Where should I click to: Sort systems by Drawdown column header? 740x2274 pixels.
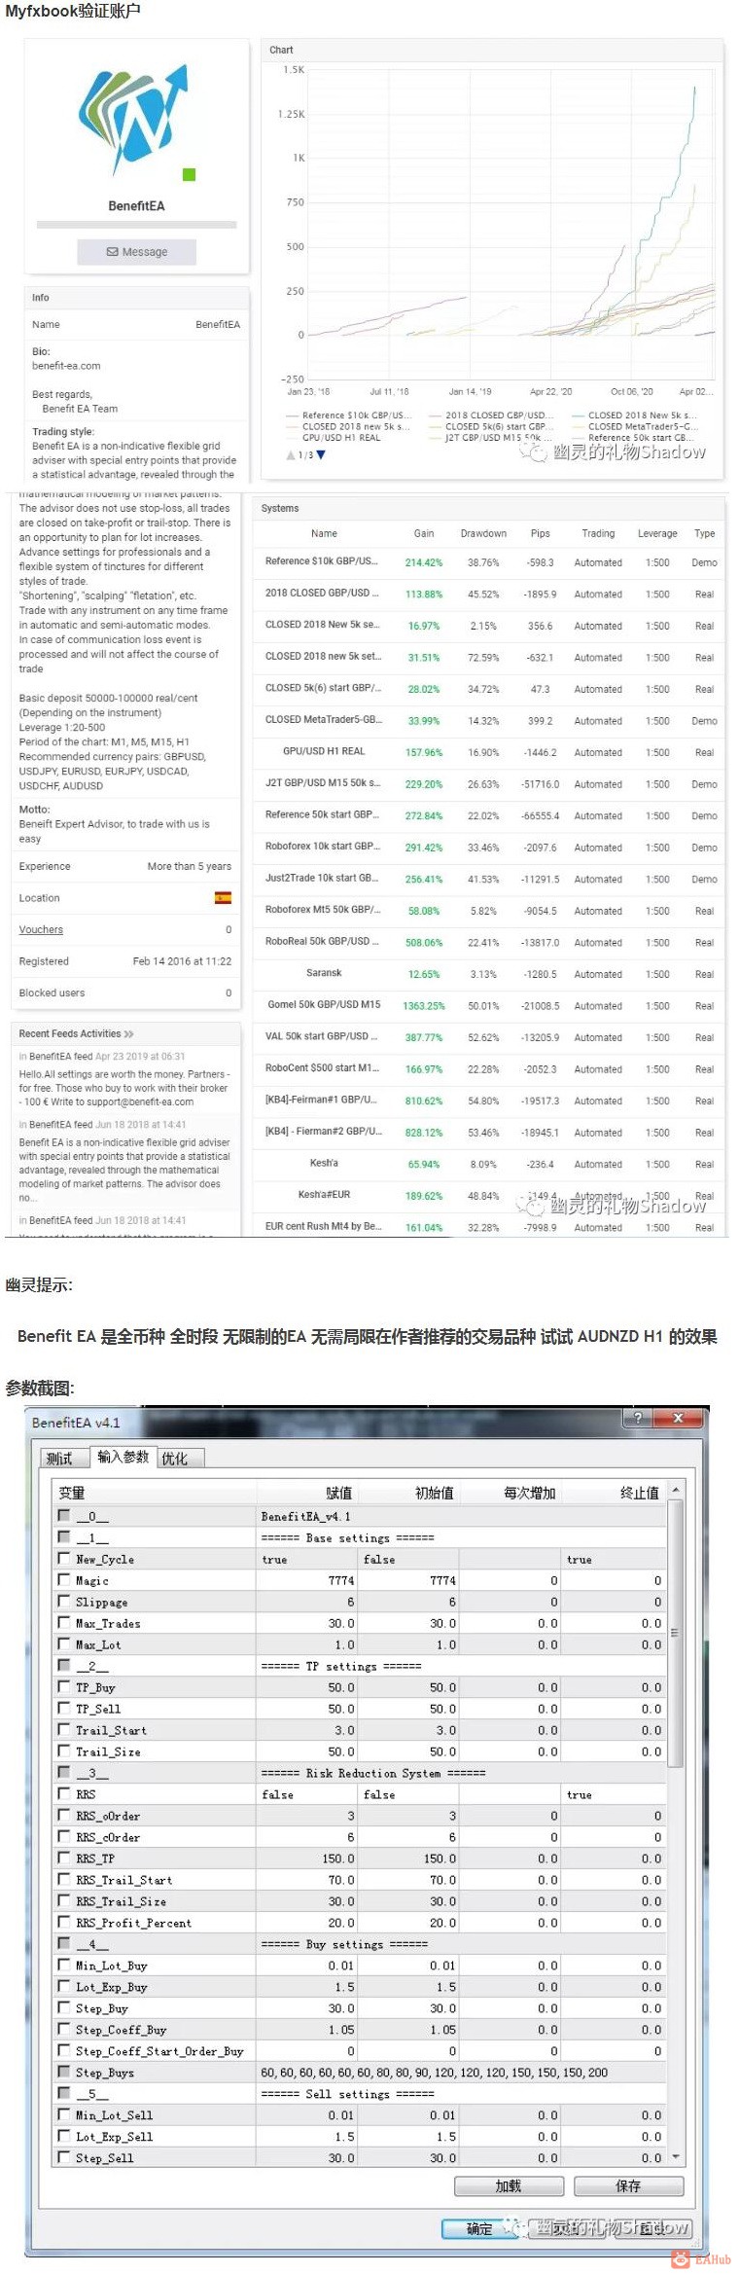(x=483, y=534)
